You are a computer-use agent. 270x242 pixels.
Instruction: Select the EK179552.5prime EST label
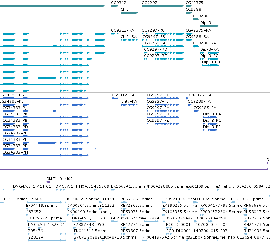click(x=44, y=218)
